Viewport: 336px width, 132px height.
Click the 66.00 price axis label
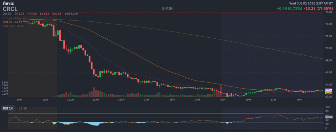pos(329,72)
